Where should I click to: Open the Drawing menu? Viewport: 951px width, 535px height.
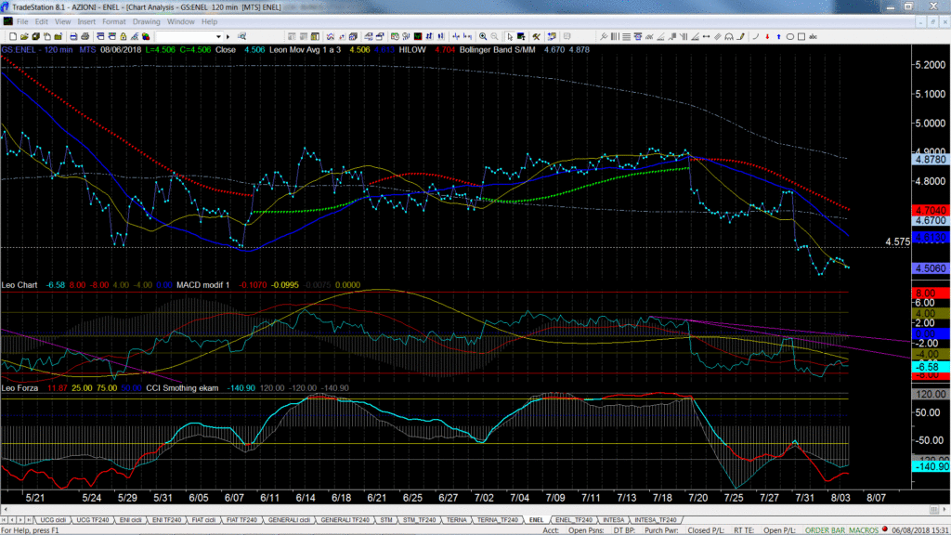pyautogui.click(x=146, y=22)
